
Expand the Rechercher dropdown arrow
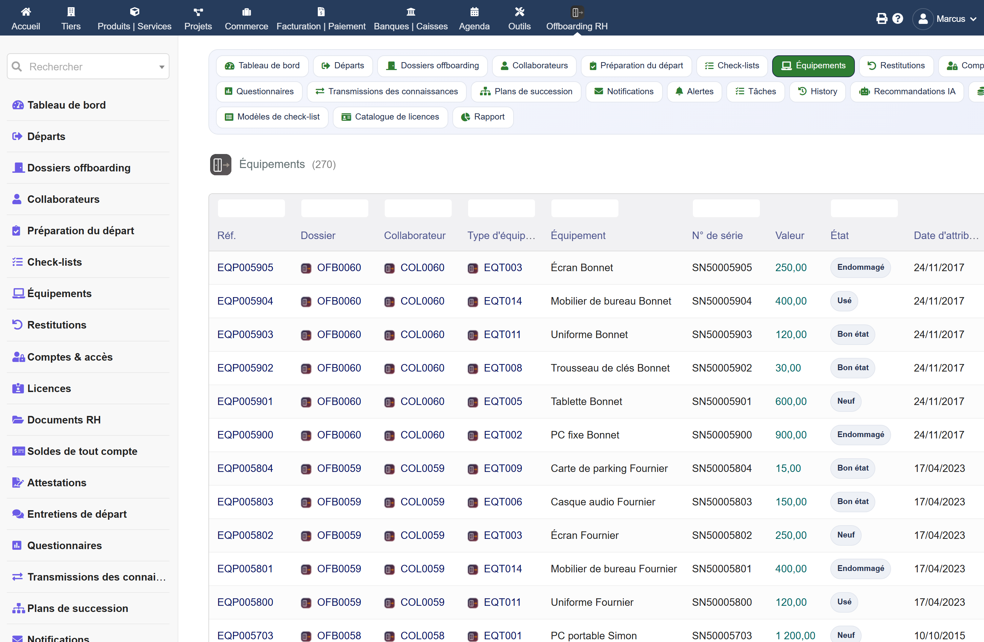162,67
